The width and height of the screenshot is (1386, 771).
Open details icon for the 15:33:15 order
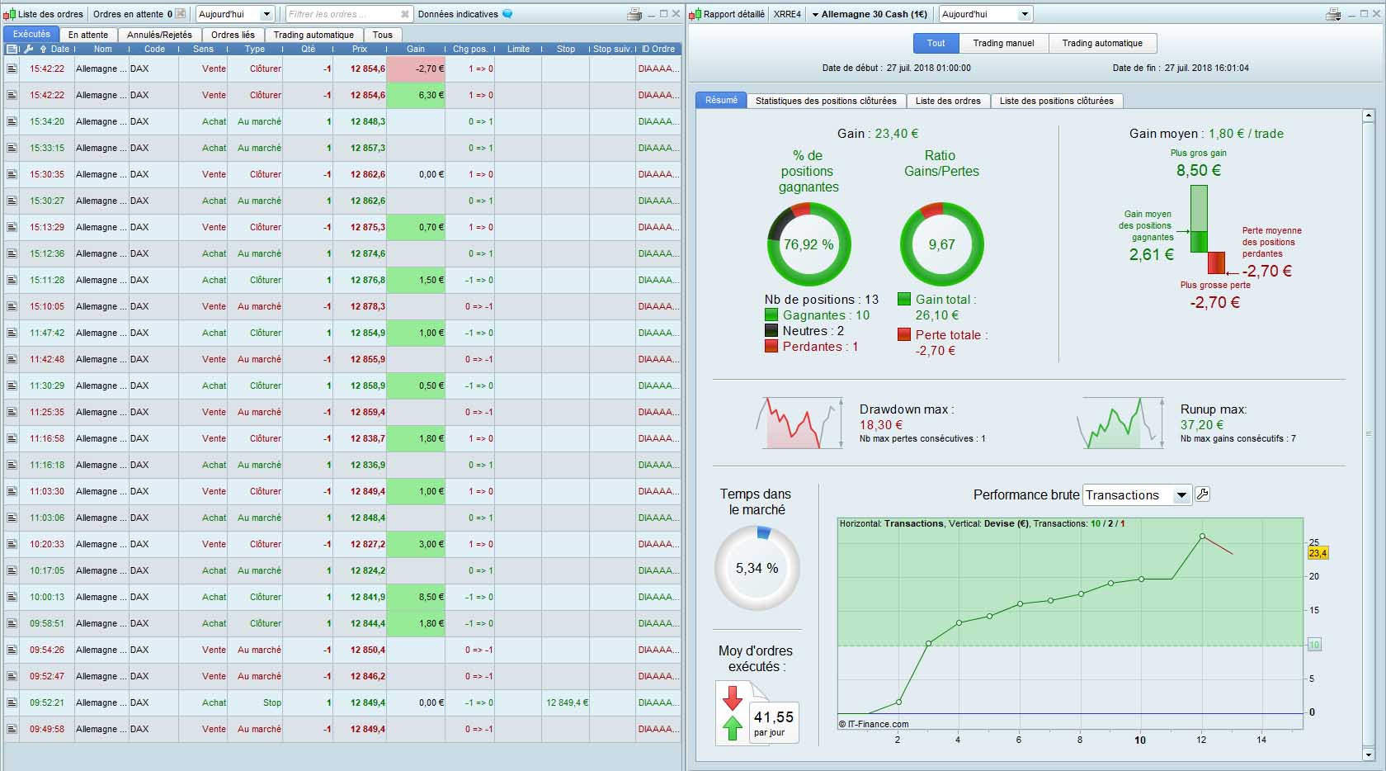tap(12, 148)
